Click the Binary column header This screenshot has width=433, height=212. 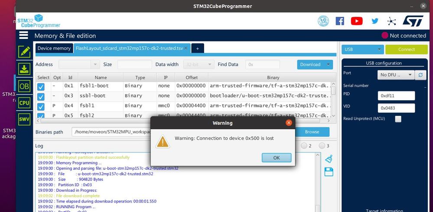pyautogui.click(x=273, y=78)
